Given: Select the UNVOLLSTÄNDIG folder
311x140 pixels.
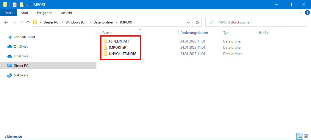Looking at the screenshot, I should (x=122, y=54).
